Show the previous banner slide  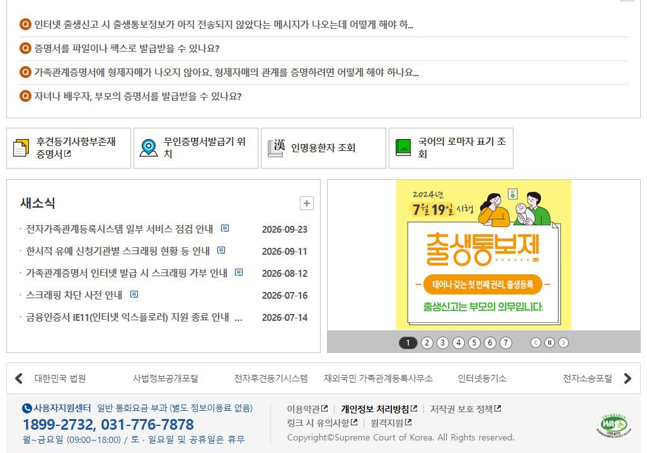[x=535, y=343]
